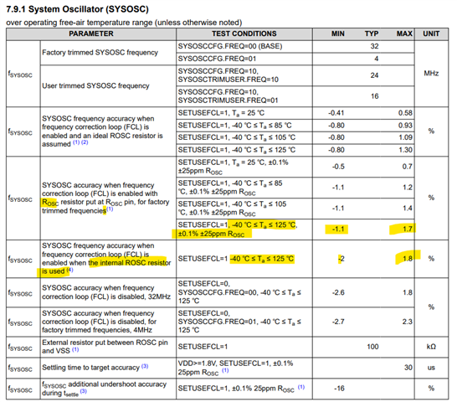Viewport: 457px width, 402px height.
Task: Select the maximum value 0.7
Action: [x=408, y=167]
